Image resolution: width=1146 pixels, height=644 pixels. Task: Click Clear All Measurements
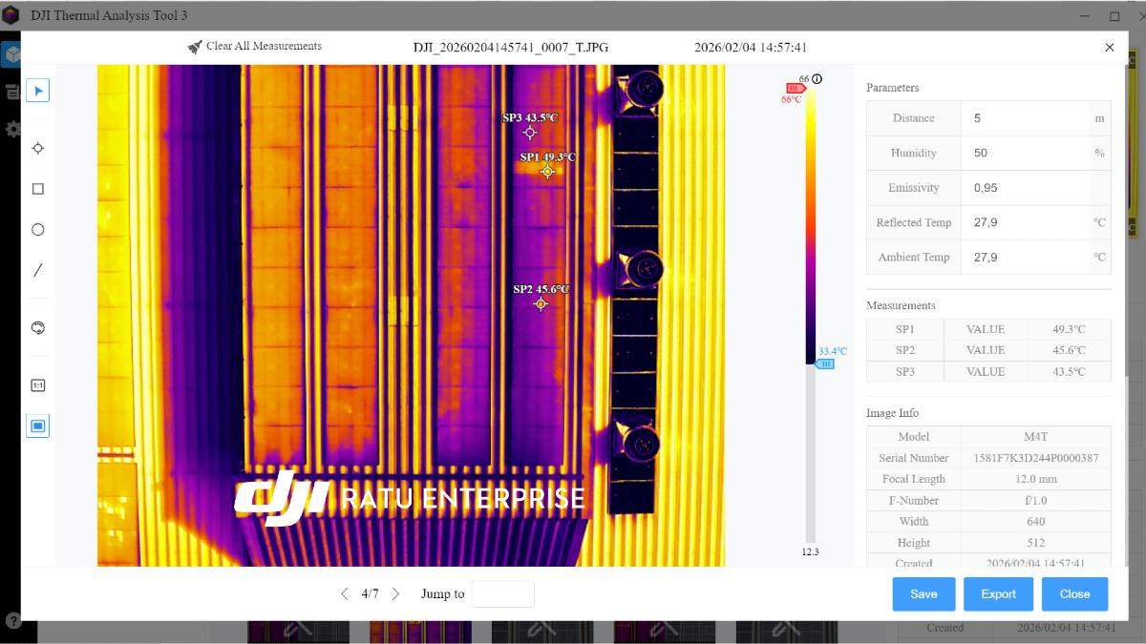(254, 47)
